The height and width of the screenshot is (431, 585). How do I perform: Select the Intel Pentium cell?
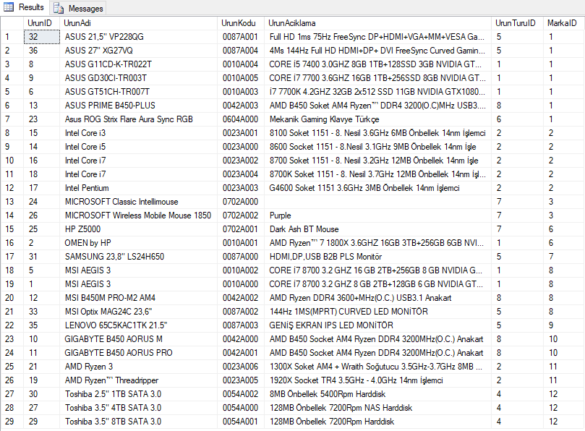point(138,188)
